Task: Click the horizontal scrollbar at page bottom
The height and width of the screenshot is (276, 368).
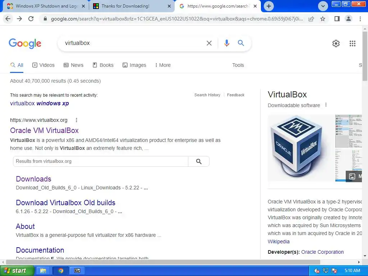Action: 163,262
